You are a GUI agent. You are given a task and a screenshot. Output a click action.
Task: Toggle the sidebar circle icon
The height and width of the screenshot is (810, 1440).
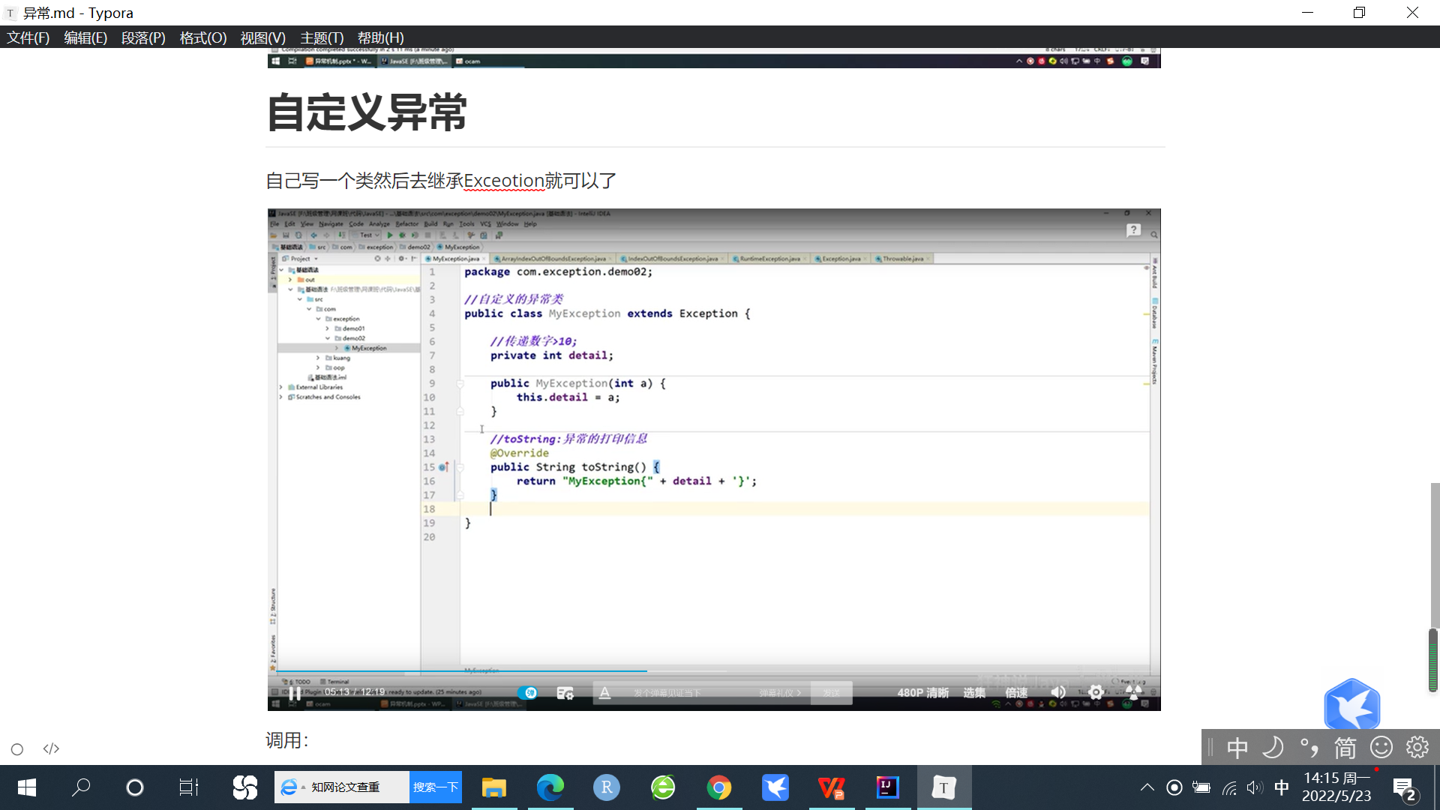(17, 748)
